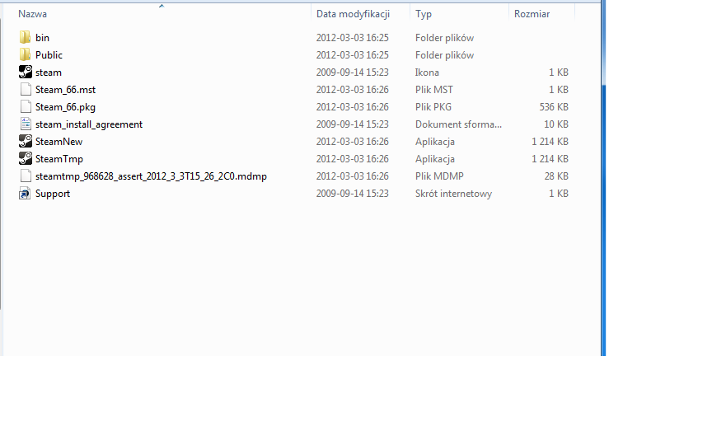Image resolution: width=712 pixels, height=445 pixels.
Task: Click the modified date of the bin folder
Action: [353, 38]
